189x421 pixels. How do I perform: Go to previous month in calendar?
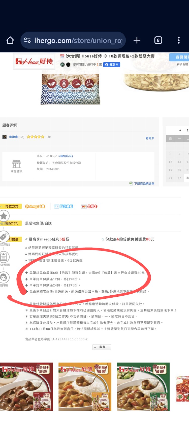180,130
